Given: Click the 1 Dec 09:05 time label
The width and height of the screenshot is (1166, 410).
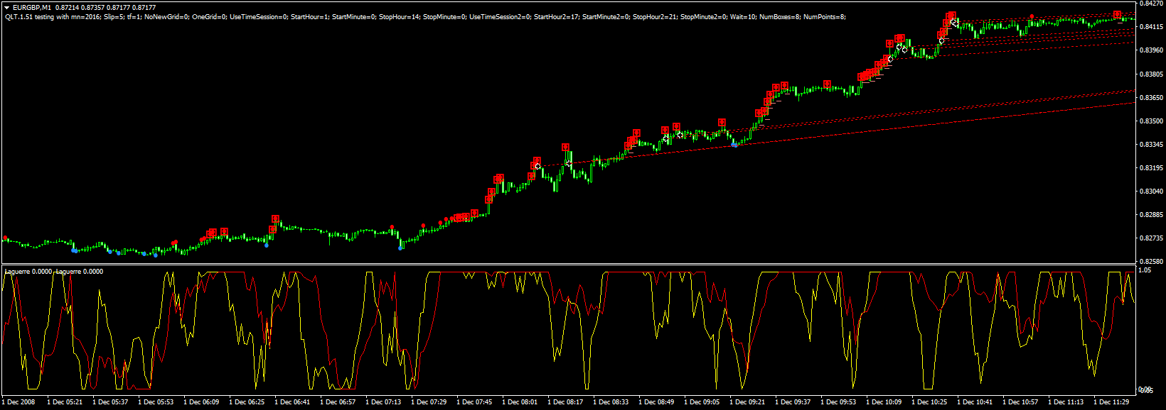Looking at the screenshot, I should (x=702, y=402).
